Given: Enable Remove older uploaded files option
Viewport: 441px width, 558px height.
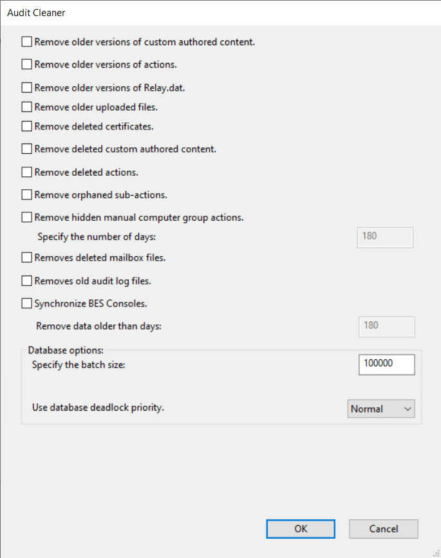Looking at the screenshot, I should (26, 107).
